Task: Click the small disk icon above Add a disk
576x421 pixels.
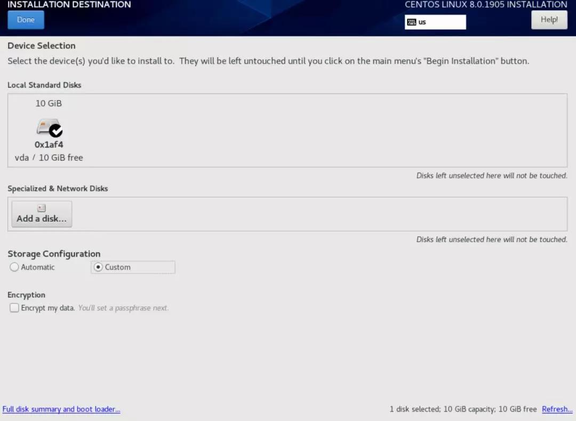Action: click(x=42, y=208)
